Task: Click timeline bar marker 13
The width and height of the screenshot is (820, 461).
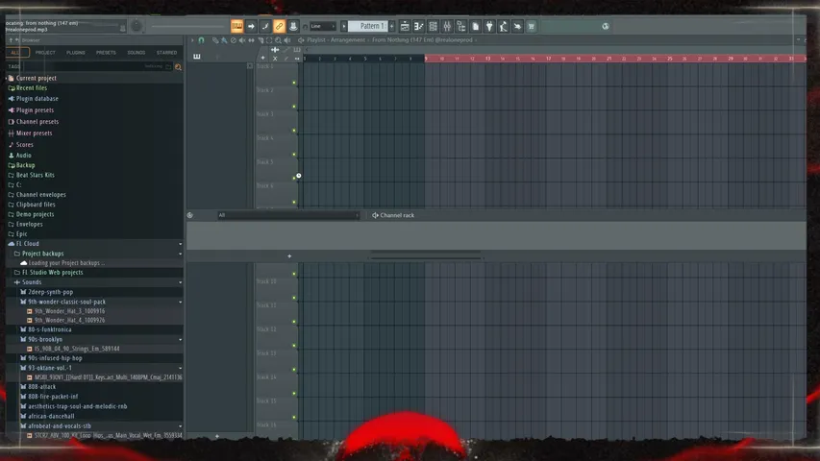Action: [487, 59]
